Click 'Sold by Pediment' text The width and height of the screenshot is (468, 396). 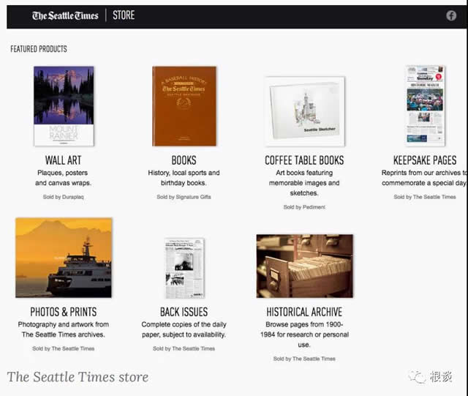tap(304, 207)
